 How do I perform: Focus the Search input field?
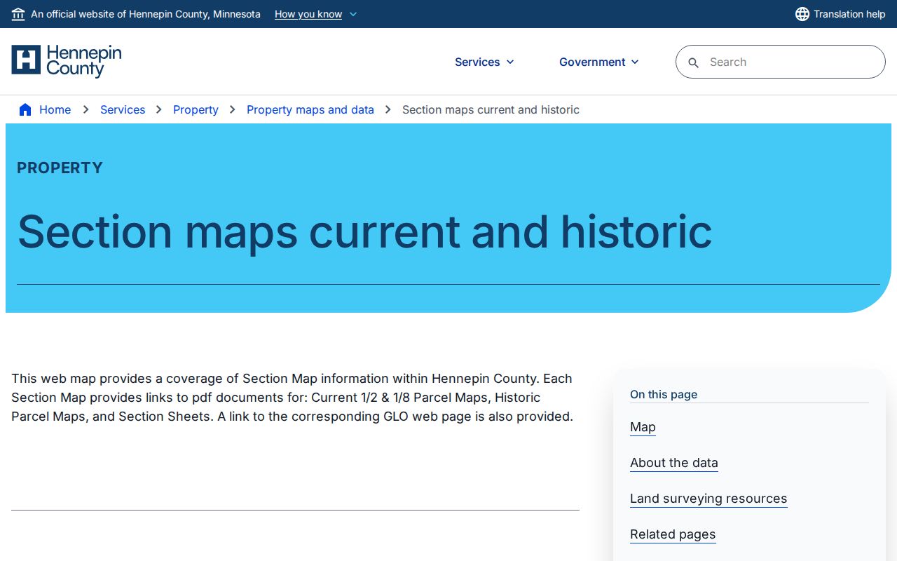click(x=781, y=62)
